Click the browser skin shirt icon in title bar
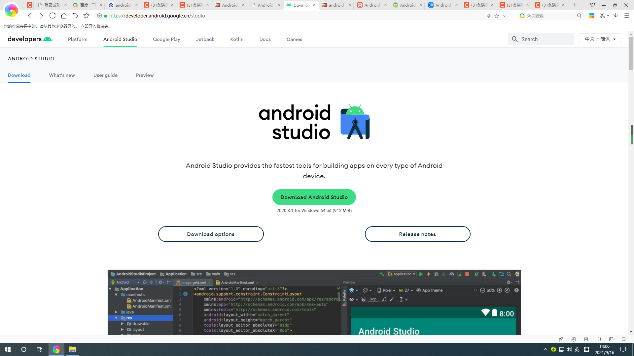 pos(592,5)
